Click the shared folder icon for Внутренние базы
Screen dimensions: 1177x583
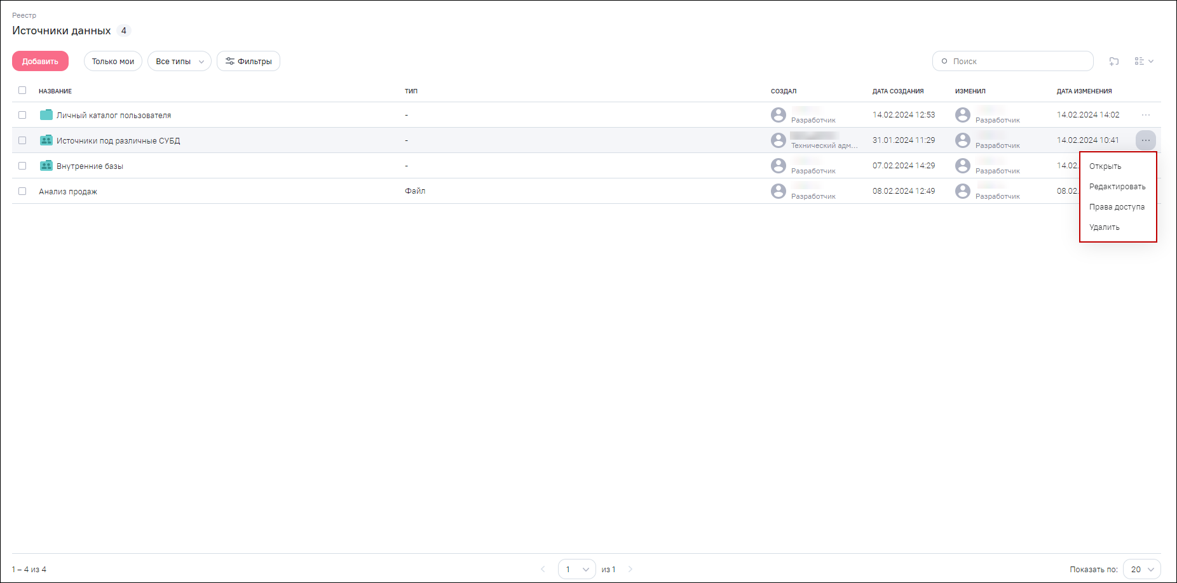pyautogui.click(x=46, y=166)
